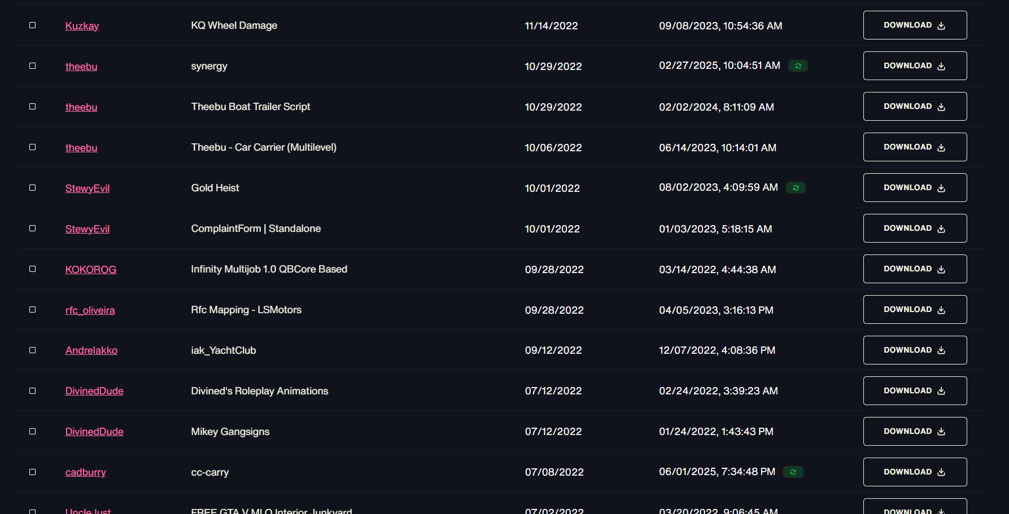Screen dimensions: 1009x514
Task: Download Gold Heist
Action: pos(915,188)
